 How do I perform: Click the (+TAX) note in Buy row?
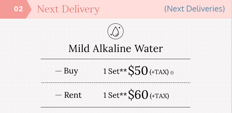click(x=159, y=72)
